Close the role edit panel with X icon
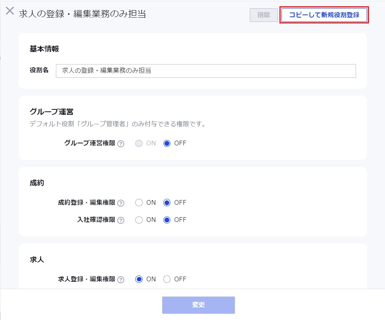 (10, 11)
